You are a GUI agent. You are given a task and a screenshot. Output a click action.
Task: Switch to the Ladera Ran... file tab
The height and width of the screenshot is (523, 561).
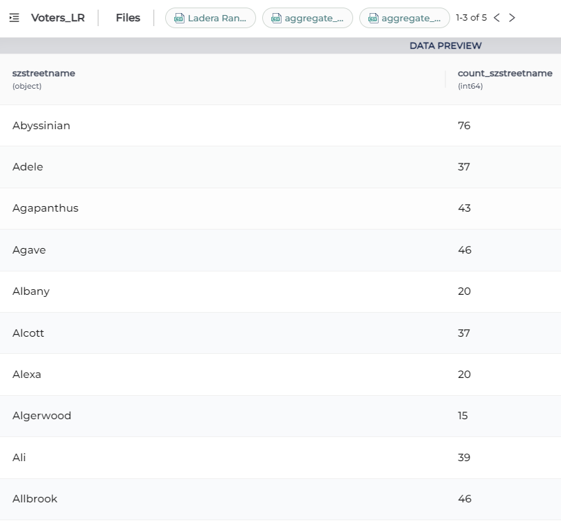tap(216, 18)
